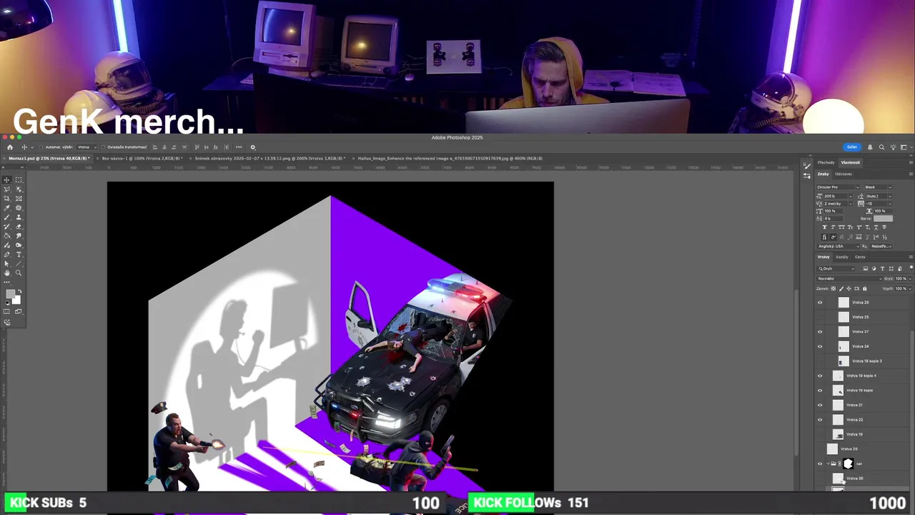Click the text Barva color swatch

tap(883, 218)
